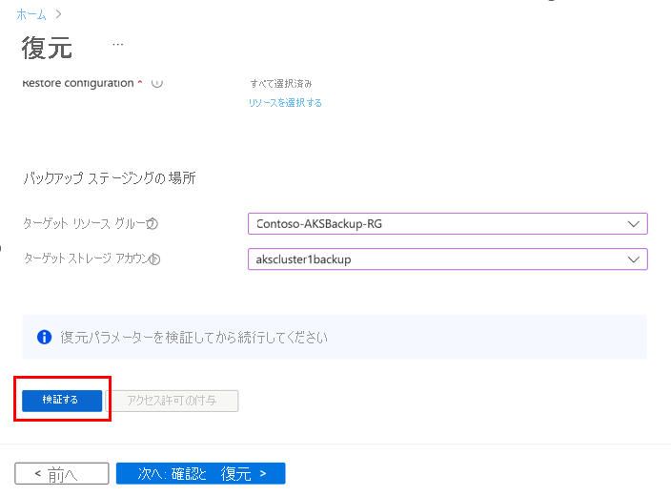Go back with the 前へ button
Viewport: 671px width, 496px height.
[62, 473]
